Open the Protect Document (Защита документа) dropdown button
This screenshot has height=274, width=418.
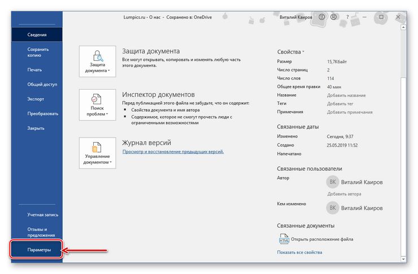(x=97, y=61)
